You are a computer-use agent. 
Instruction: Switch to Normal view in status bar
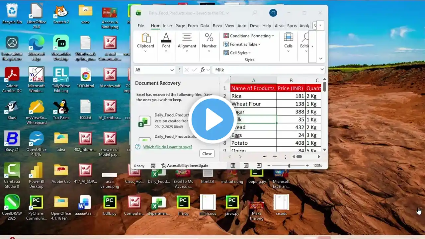tap(233, 166)
